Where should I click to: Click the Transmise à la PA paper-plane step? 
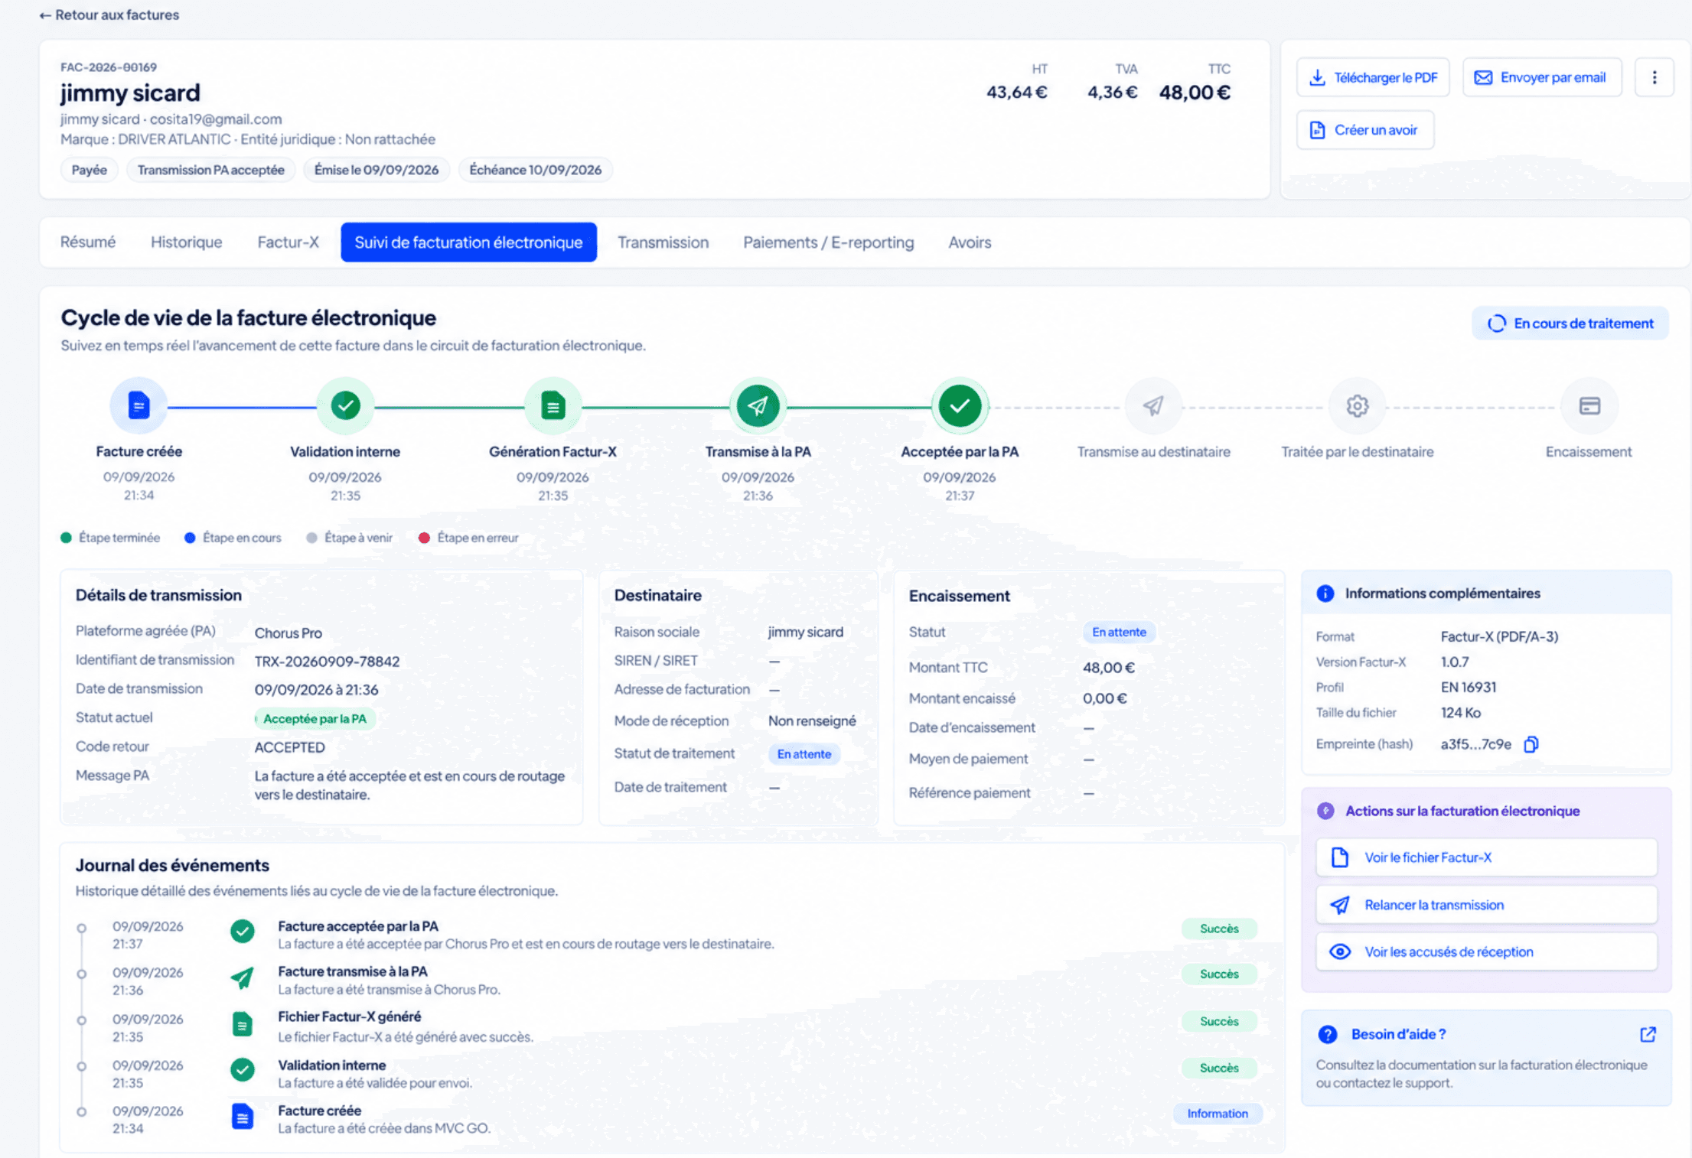[x=758, y=405]
